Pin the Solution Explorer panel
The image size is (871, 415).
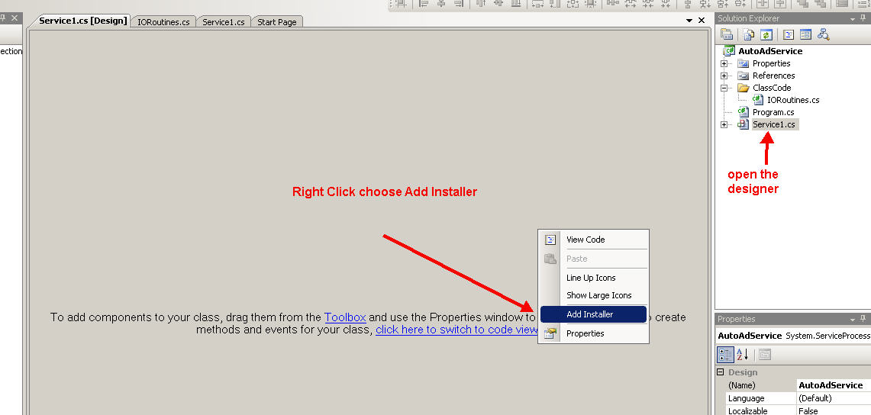click(x=864, y=18)
